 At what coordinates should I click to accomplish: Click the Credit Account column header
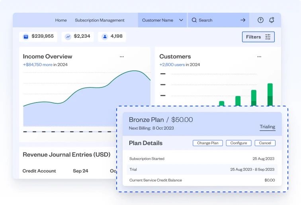pyautogui.click(x=39, y=171)
